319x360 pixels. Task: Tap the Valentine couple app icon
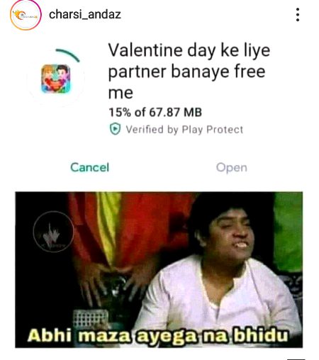[56, 79]
